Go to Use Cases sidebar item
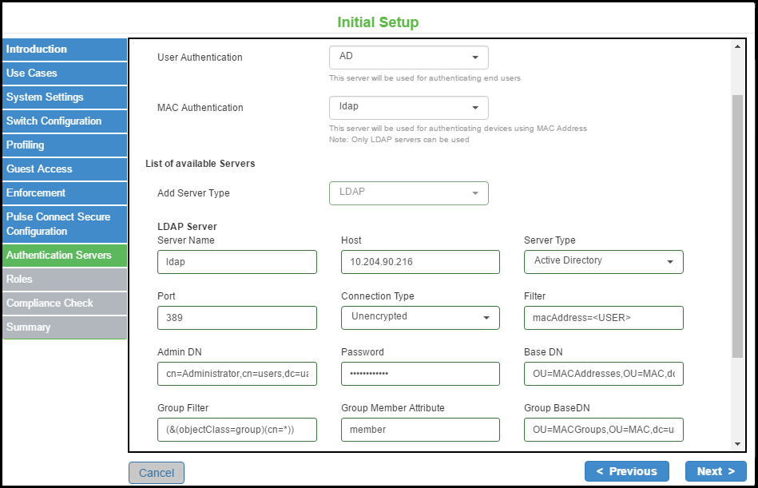 [x=64, y=73]
